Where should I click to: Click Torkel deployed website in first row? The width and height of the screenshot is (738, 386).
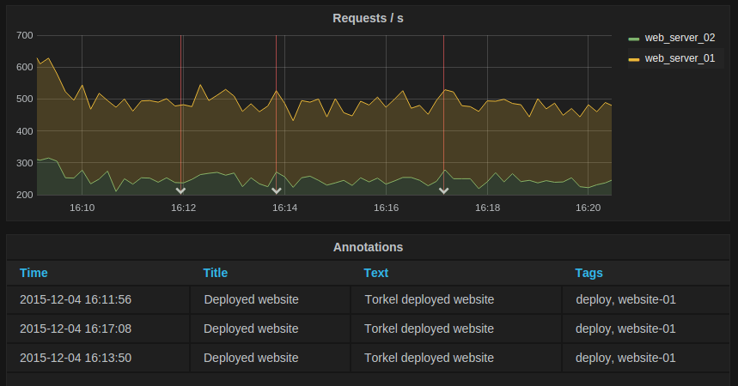pyautogui.click(x=429, y=299)
